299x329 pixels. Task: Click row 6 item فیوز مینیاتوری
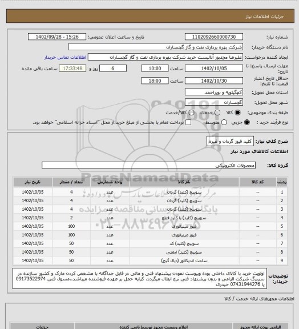click(184, 235)
